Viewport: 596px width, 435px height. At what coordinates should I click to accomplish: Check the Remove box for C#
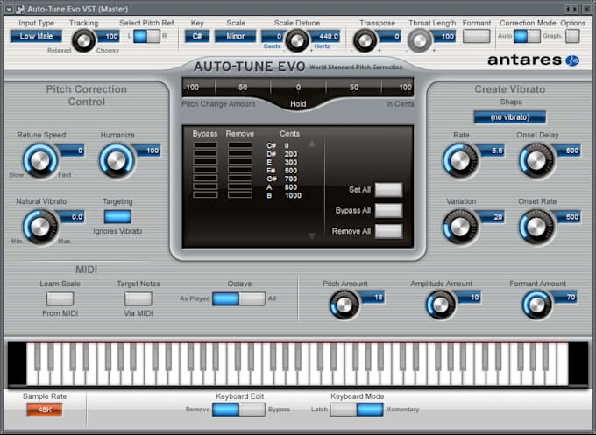[240, 145]
